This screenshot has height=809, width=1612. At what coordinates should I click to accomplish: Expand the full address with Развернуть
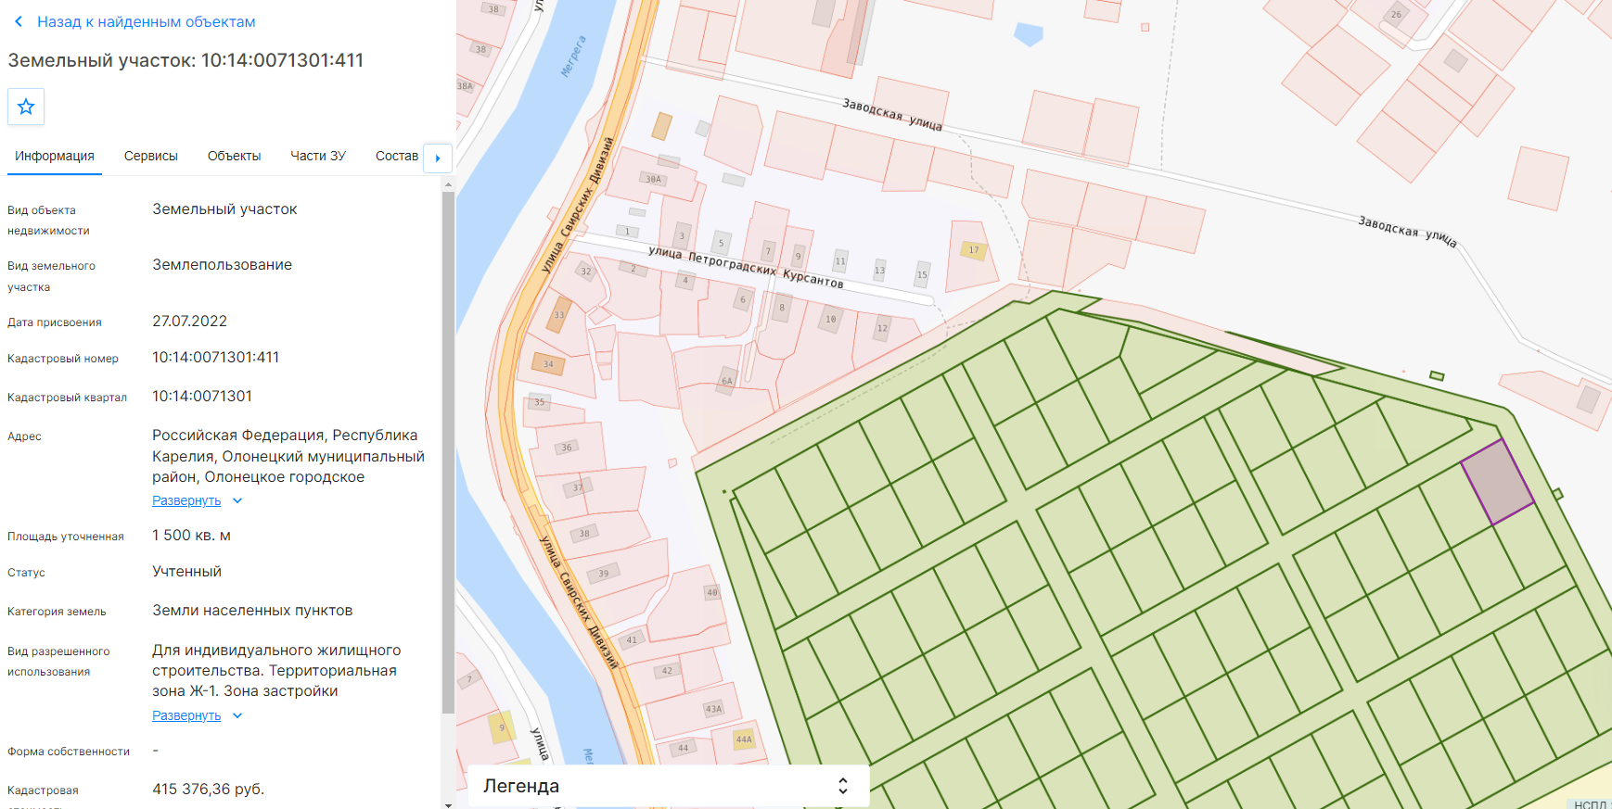[197, 500]
